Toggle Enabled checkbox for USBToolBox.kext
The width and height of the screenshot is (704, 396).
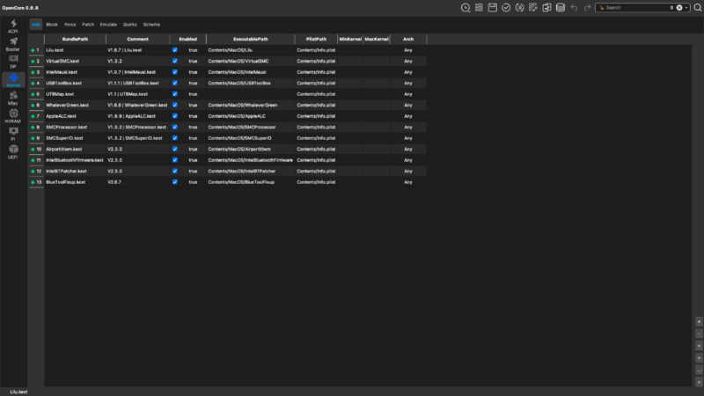coord(174,83)
